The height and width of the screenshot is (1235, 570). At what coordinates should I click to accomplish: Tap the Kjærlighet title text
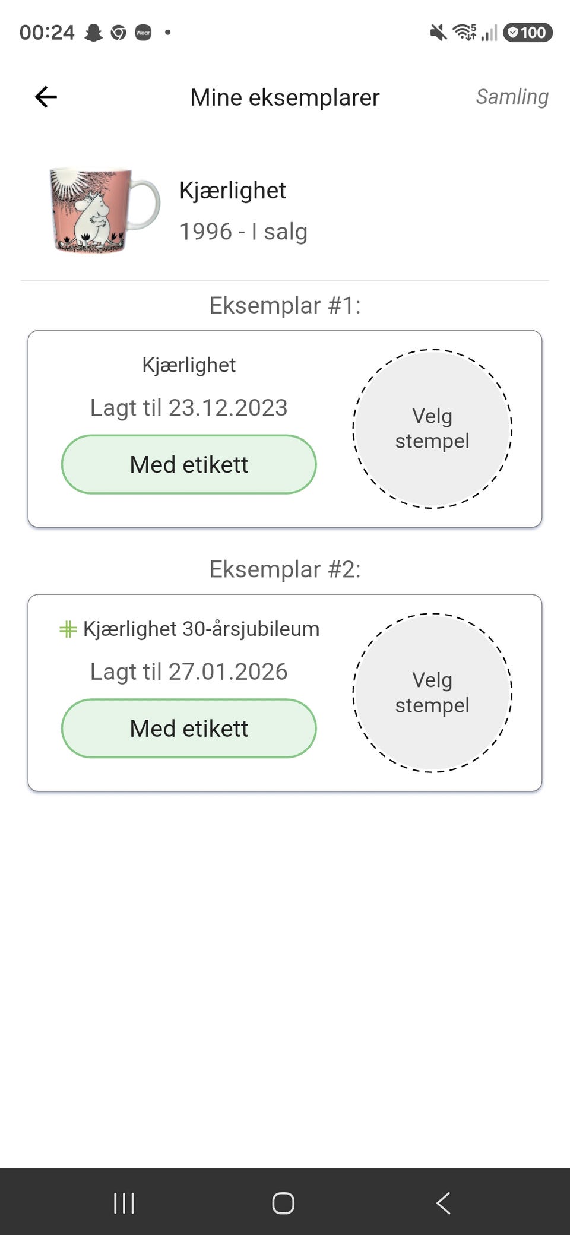click(x=233, y=191)
